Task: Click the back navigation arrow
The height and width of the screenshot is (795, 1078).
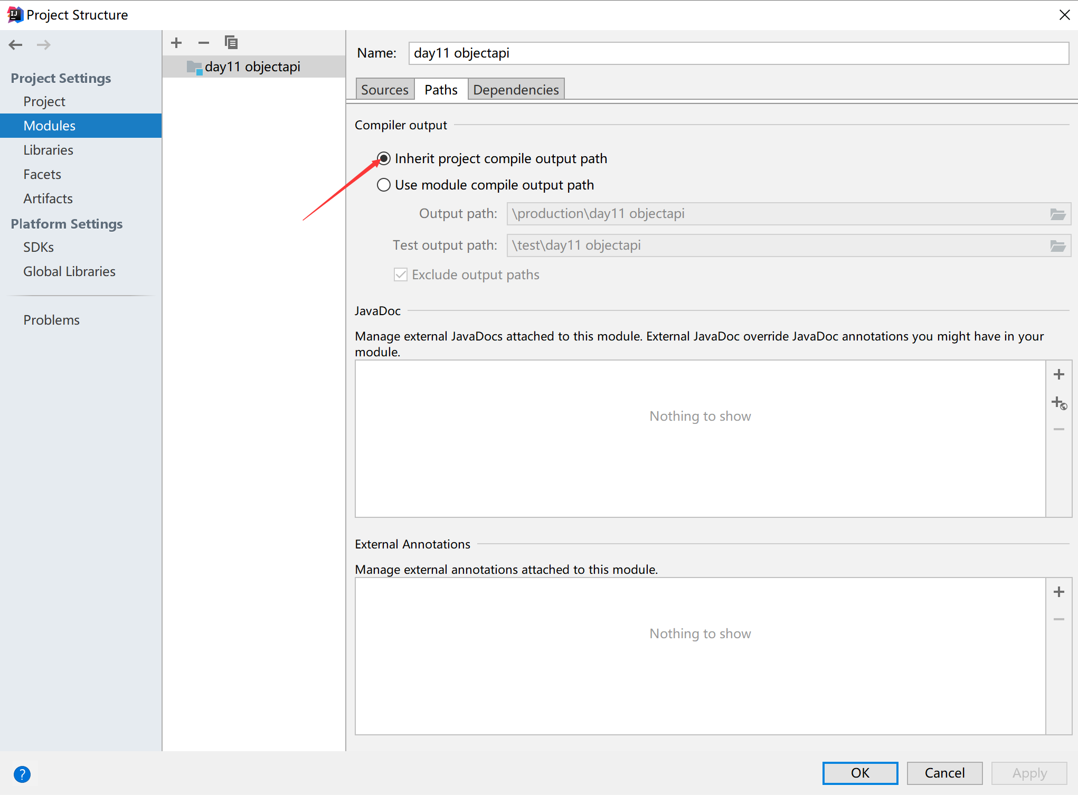Action: [16, 45]
